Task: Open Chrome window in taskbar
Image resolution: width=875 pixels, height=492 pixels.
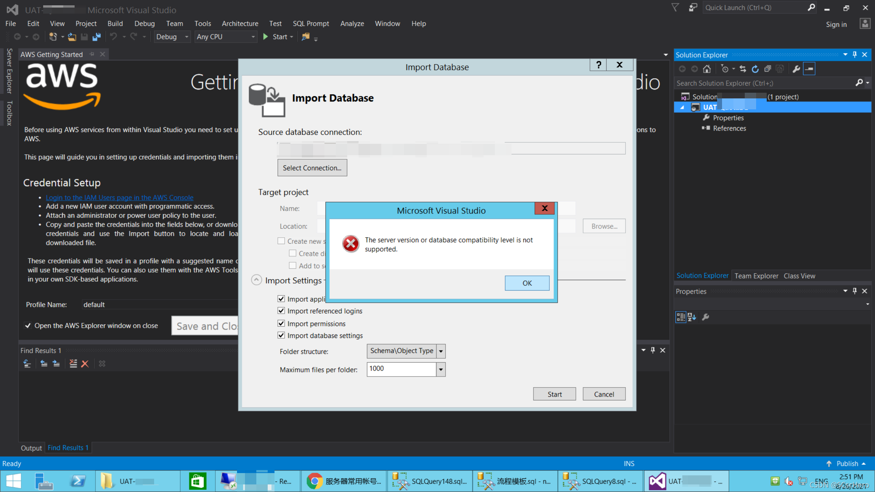Action: (344, 481)
